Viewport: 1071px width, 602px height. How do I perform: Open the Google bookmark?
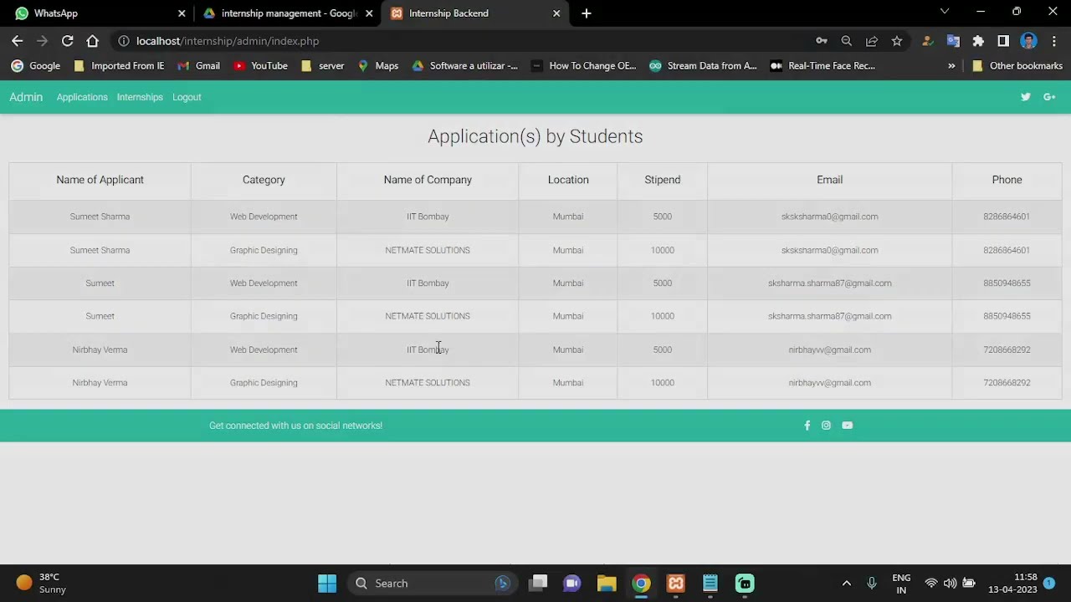pos(36,66)
